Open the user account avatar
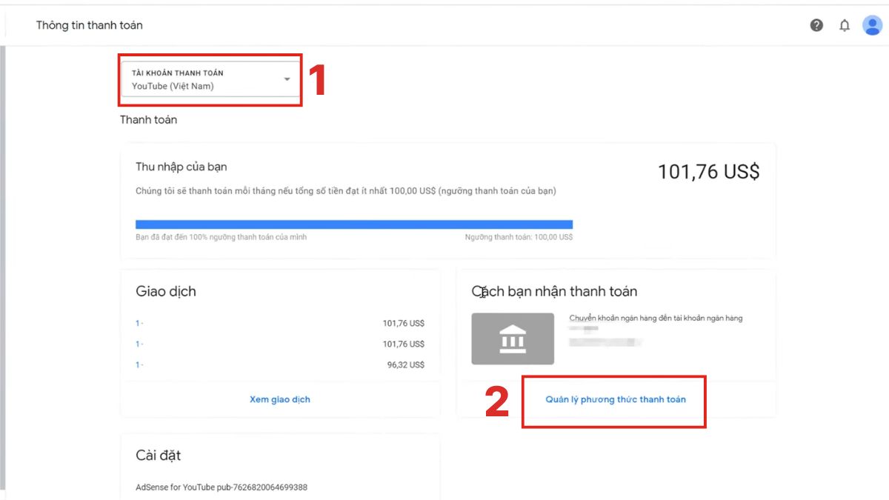The image size is (889, 500). point(872,25)
